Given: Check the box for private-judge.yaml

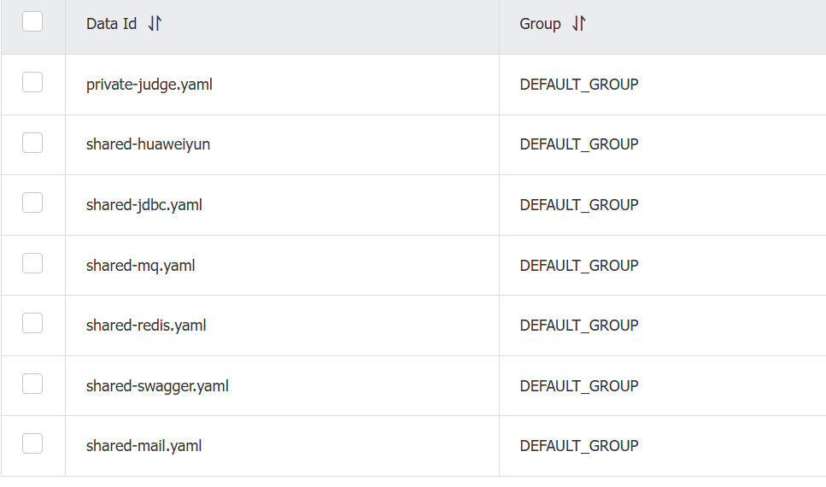Looking at the screenshot, I should tap(32, 82).
